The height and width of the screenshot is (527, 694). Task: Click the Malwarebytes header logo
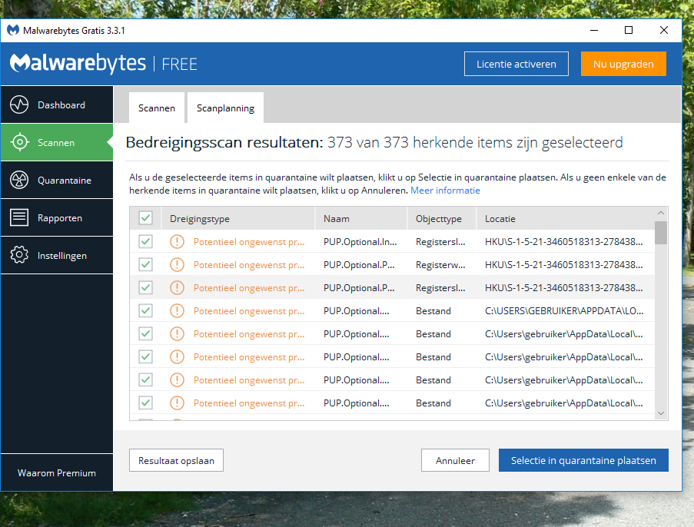pyautogui.click(x=78, y=63)
